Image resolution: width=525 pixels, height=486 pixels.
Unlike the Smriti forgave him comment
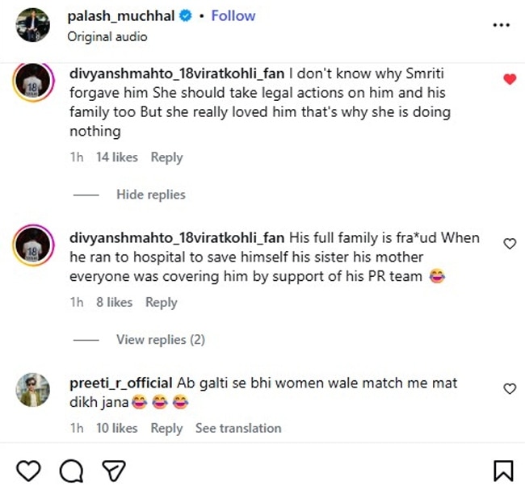(509, 79)
